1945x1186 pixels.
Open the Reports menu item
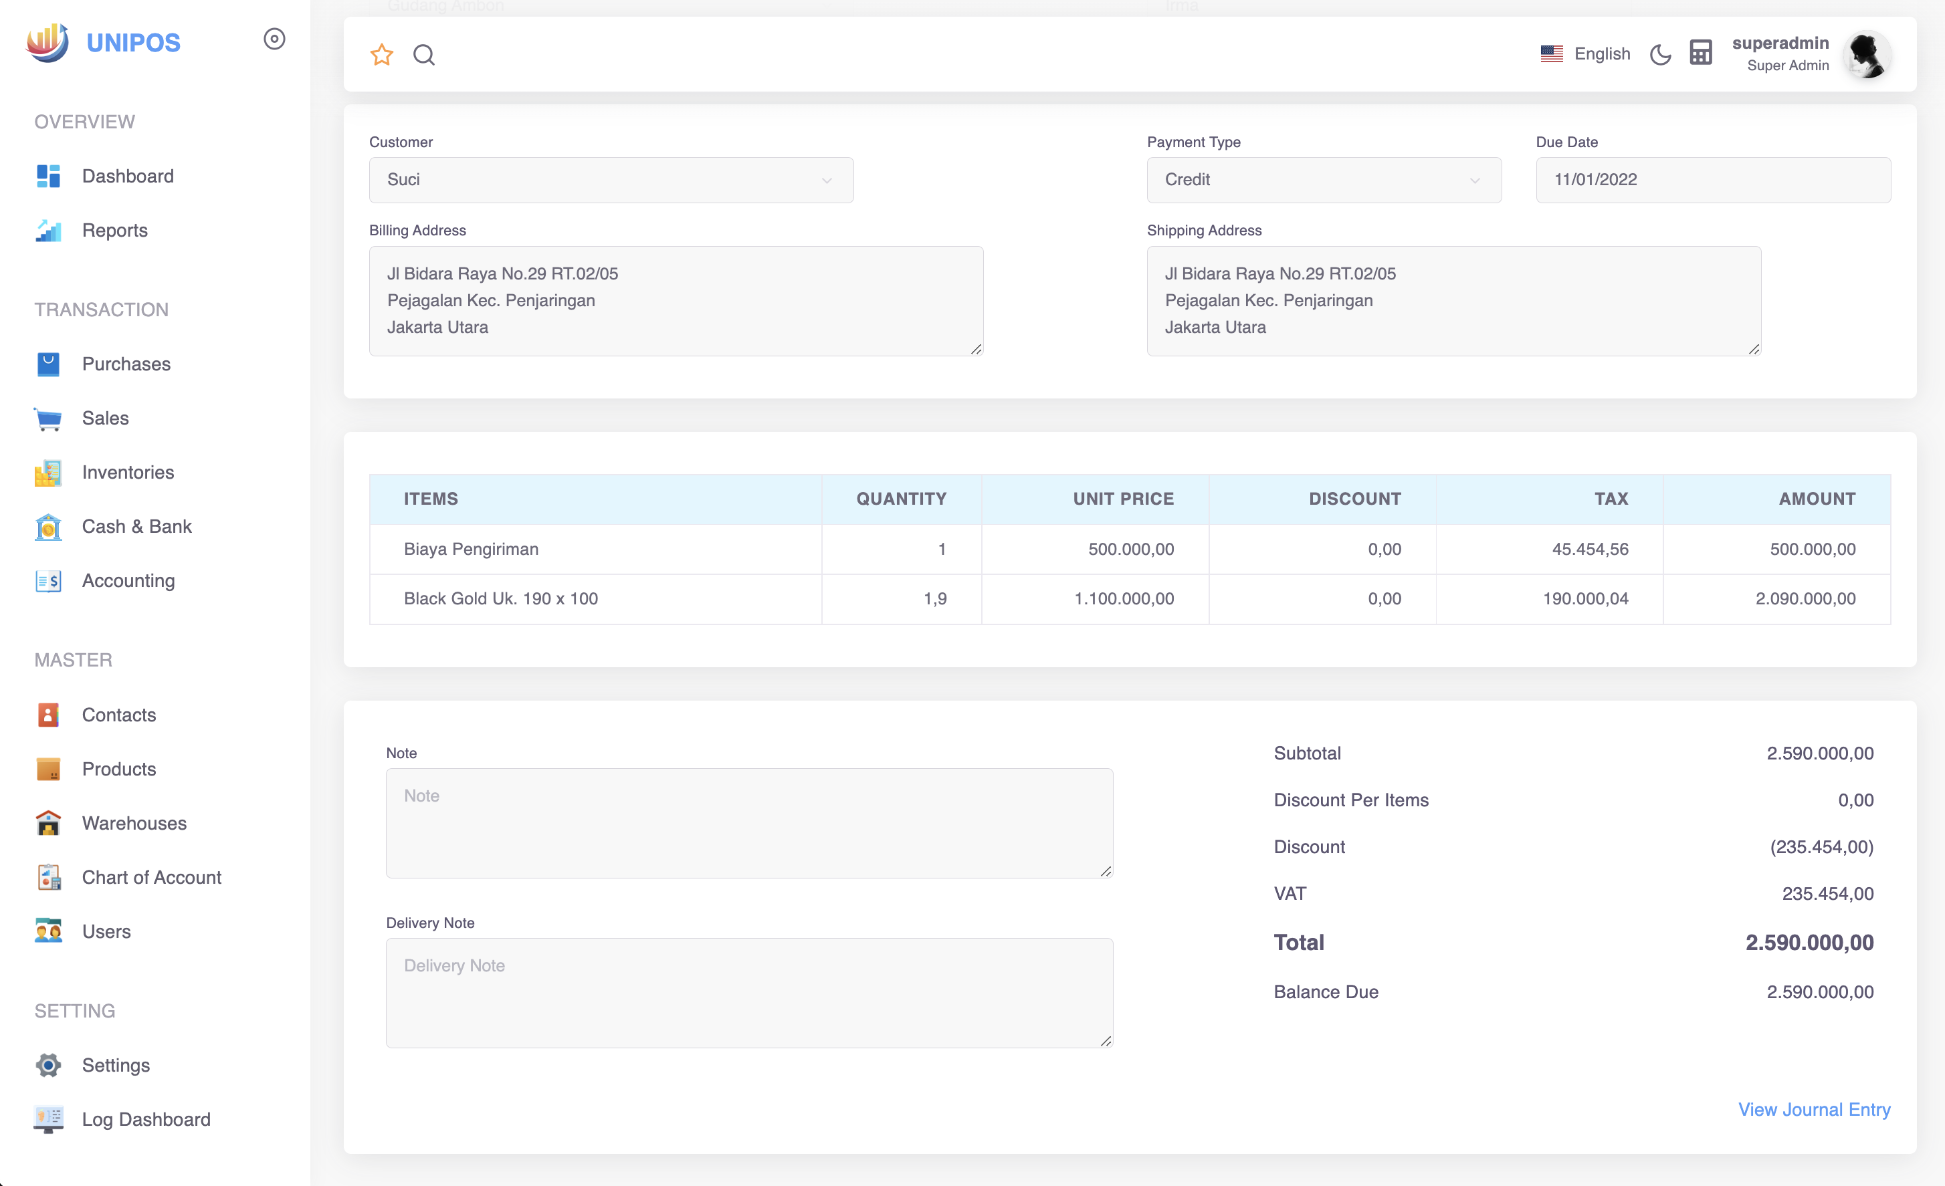click(x=114, y=231)
